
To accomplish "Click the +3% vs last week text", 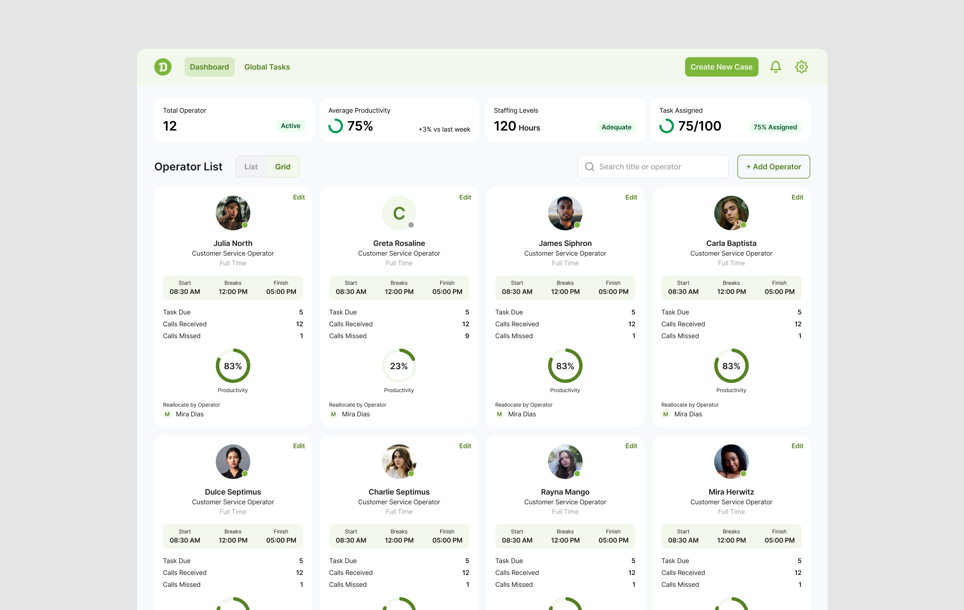I will coord(444,129).
